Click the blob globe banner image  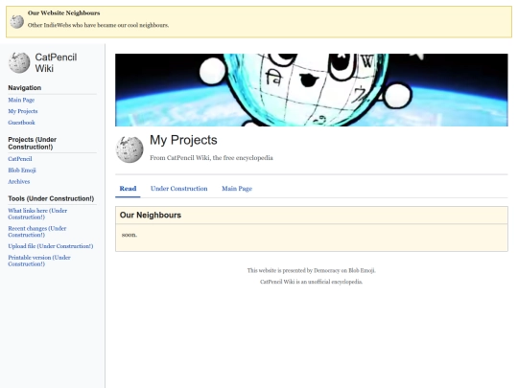[x=311, y=90]
